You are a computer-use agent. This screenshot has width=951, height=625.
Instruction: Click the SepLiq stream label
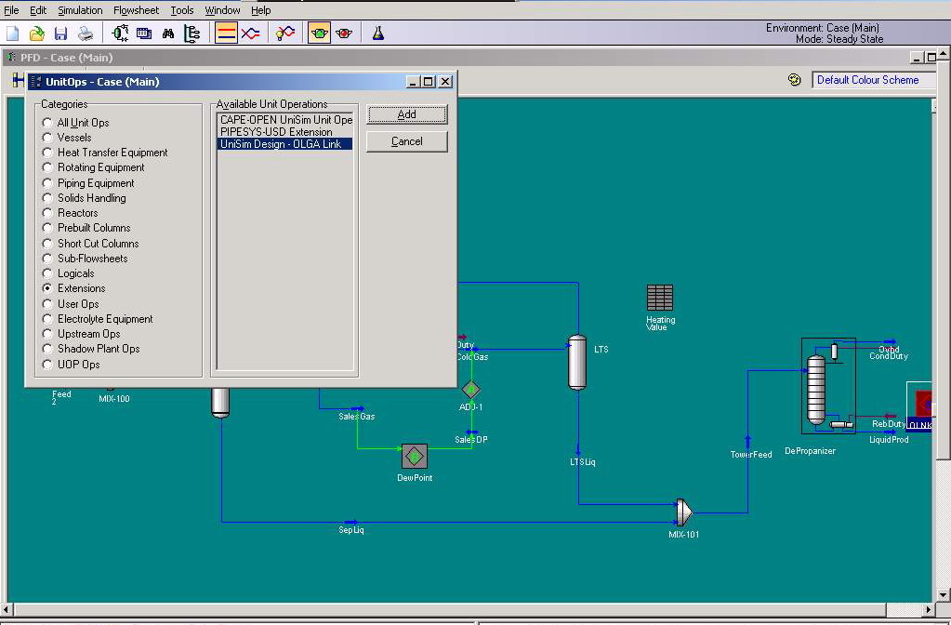click(x=351, y=530)
